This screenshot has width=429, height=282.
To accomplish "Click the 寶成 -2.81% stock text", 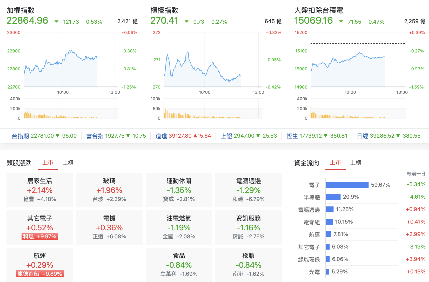I will click(x=179, y=199).
